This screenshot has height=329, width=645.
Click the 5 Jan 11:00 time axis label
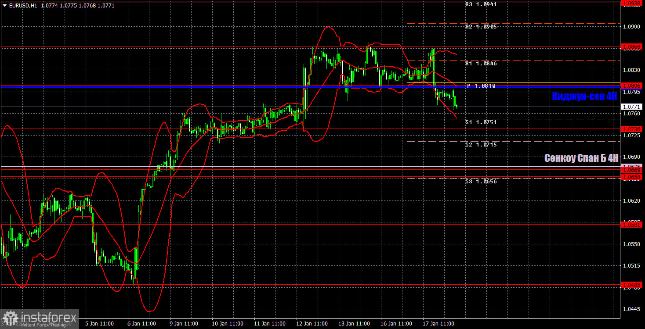point(99,324)
